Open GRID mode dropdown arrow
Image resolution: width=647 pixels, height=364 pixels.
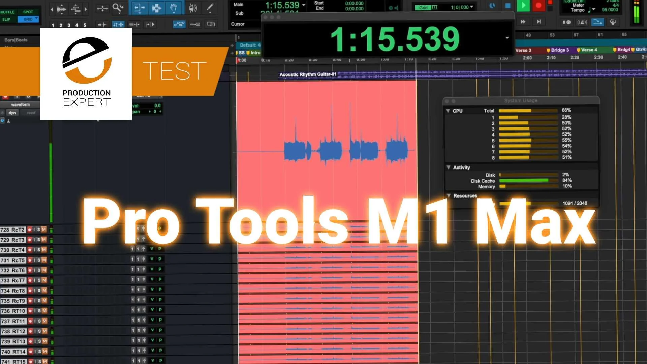36,19
